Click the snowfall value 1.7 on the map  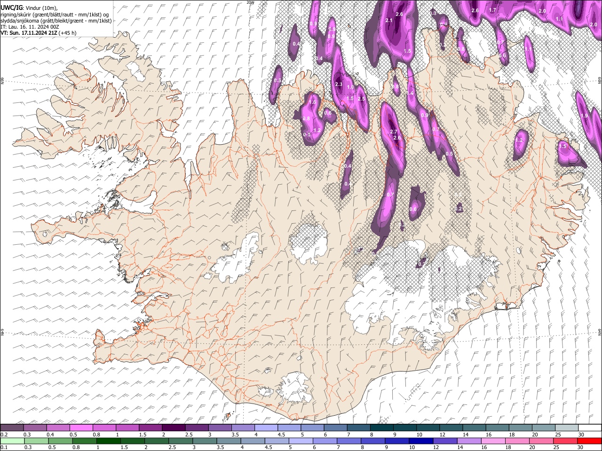coord(492,10)
